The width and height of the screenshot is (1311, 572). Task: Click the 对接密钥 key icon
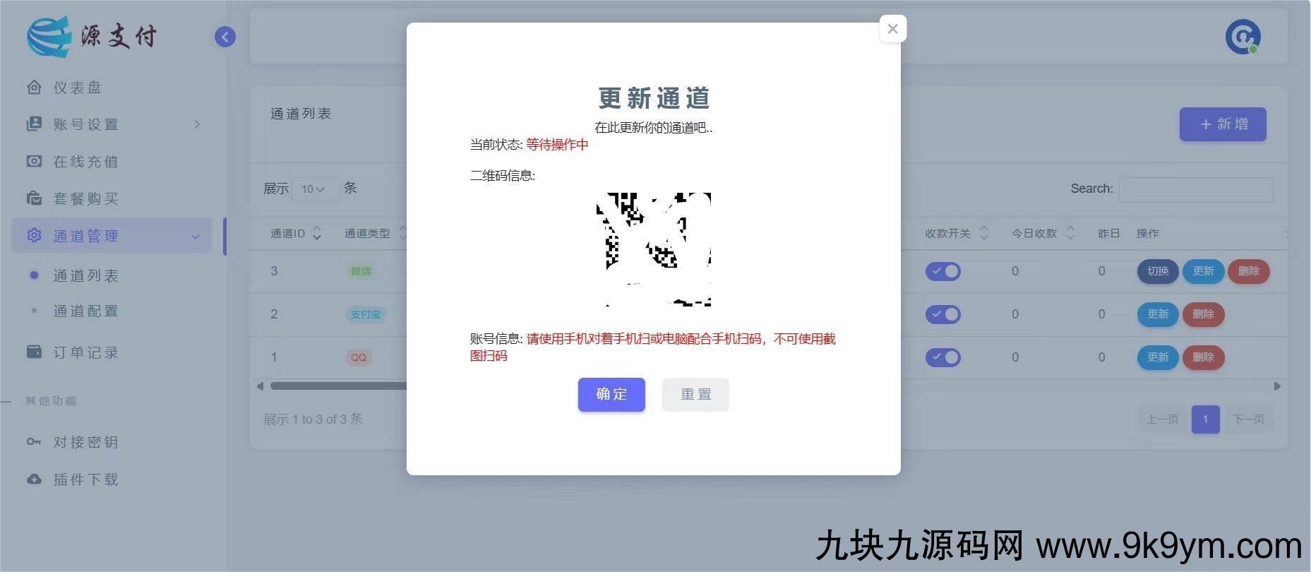[x=34, y=441]
